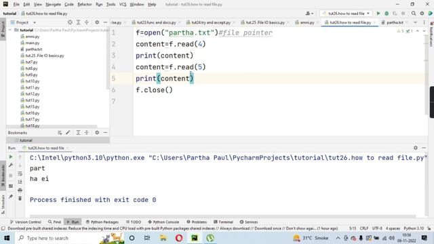The width and height of the screenshot is (434, 244).
Task: Open Python Console tool window
Action: point(163,222)
